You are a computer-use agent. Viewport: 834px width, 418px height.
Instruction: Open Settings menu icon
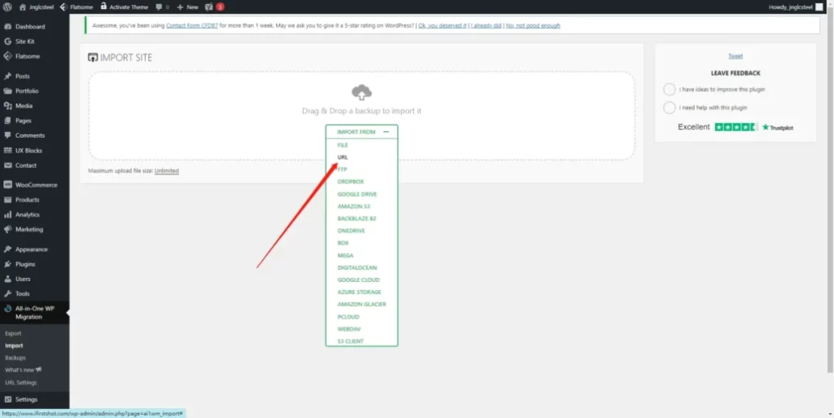tap(7, 399)
